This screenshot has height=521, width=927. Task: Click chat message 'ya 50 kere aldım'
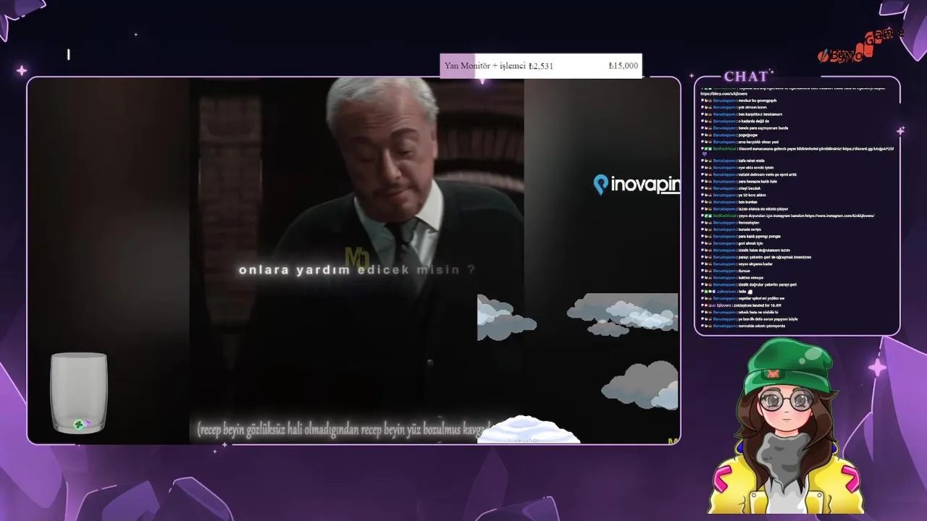(752, 195)
